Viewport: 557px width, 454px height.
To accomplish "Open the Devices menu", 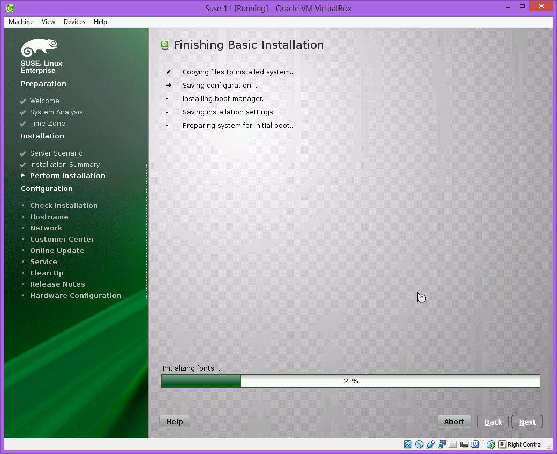I will tap(74, 21).
